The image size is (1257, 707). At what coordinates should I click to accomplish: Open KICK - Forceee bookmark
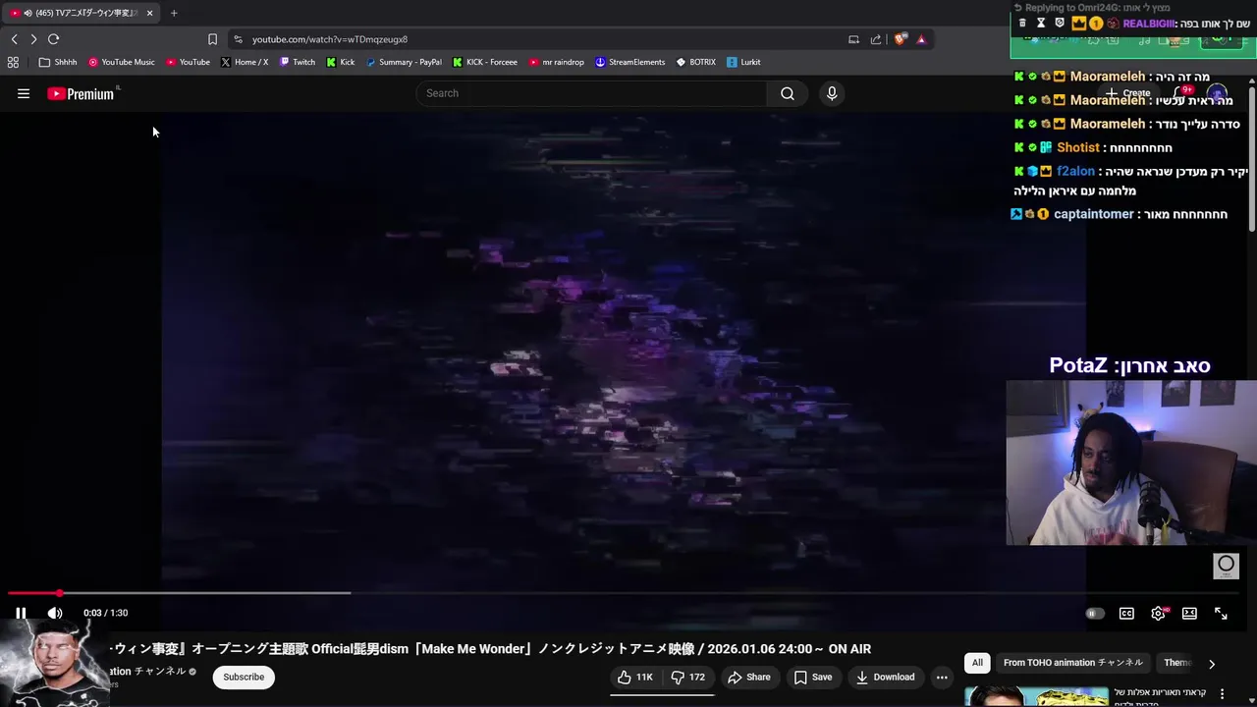point(485,62)
